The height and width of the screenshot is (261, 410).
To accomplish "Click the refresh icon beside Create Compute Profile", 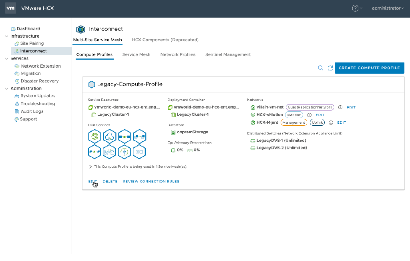I will click(330, 68).
